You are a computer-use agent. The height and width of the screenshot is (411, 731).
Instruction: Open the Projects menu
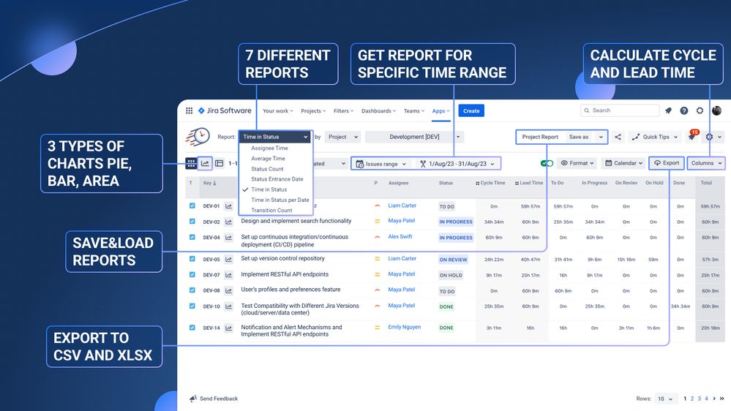click(x=313, y=111)
